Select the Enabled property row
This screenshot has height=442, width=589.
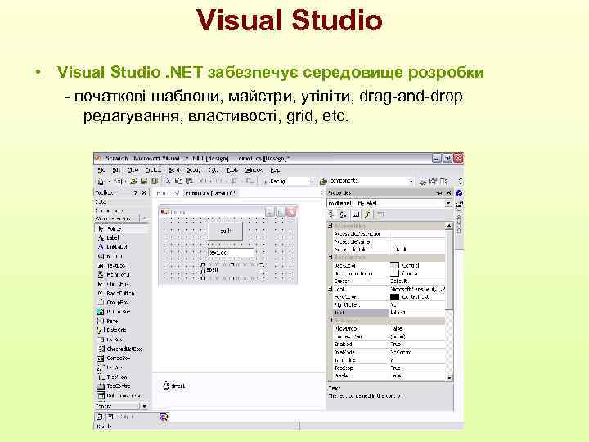[x=389, y=345]
